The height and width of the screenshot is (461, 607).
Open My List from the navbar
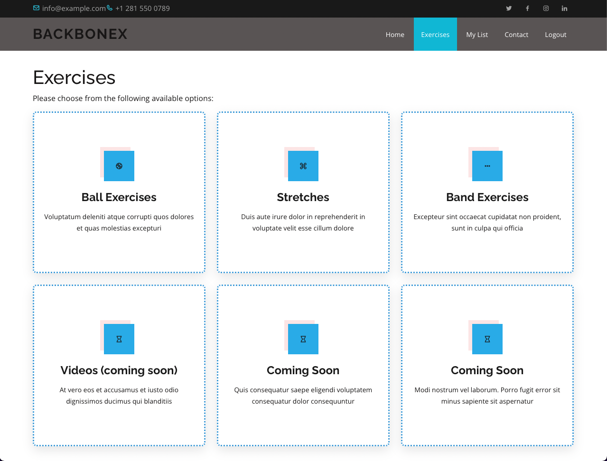click(477, 35)
